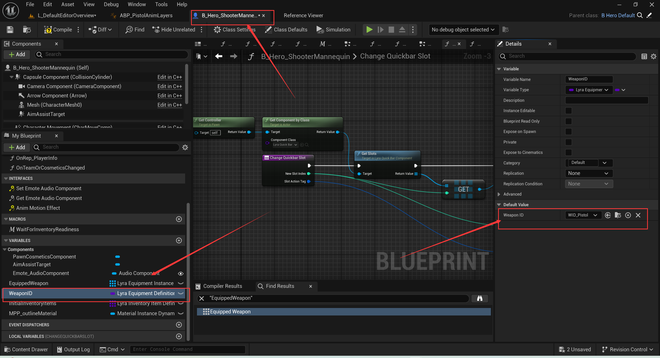Add a new variable in VARIABLES section
The image size is (660, 358).
179,240
